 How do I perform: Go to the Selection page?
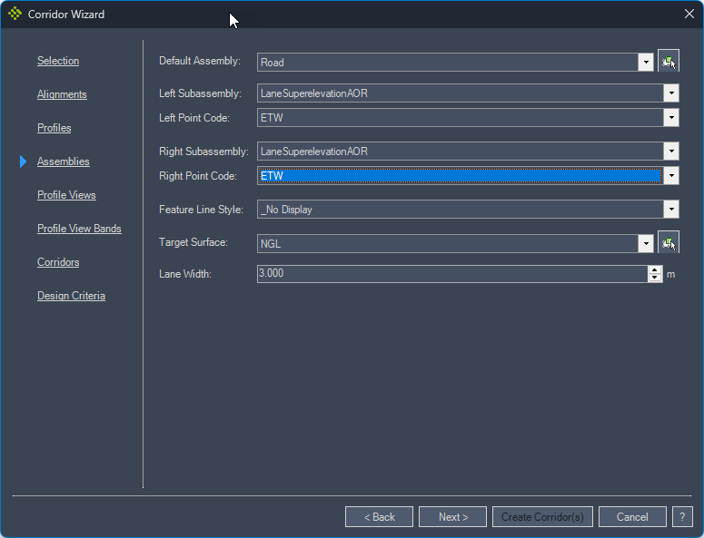pos(58,61)
